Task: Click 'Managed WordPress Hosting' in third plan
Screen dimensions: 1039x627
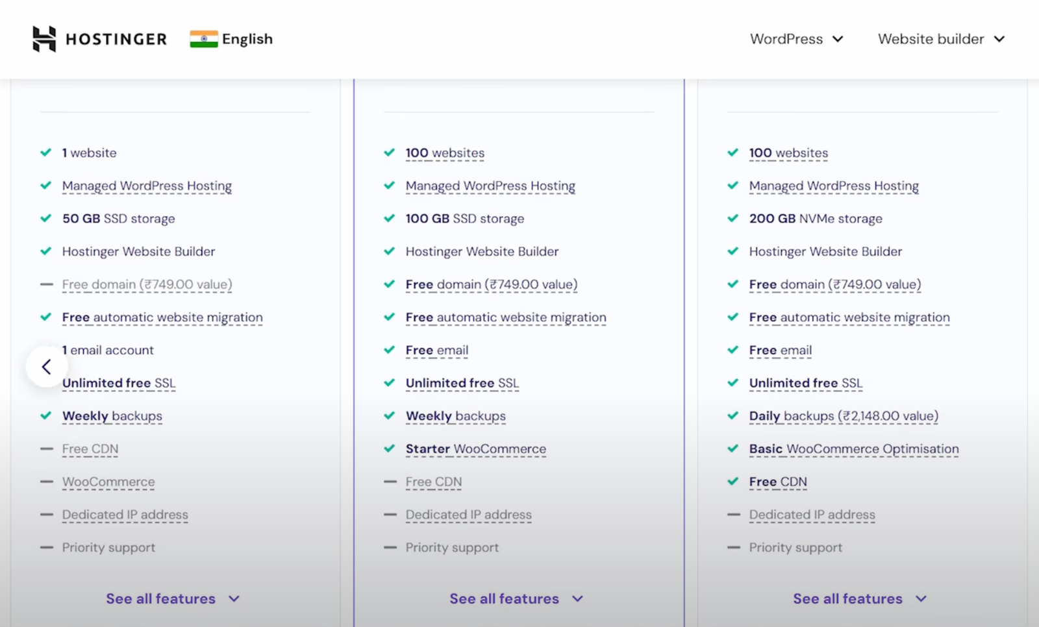Action: 834,186
